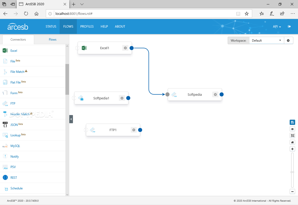Open settings gear on Excel1 node
Screen dimensions: 298x205
point(125,48)
